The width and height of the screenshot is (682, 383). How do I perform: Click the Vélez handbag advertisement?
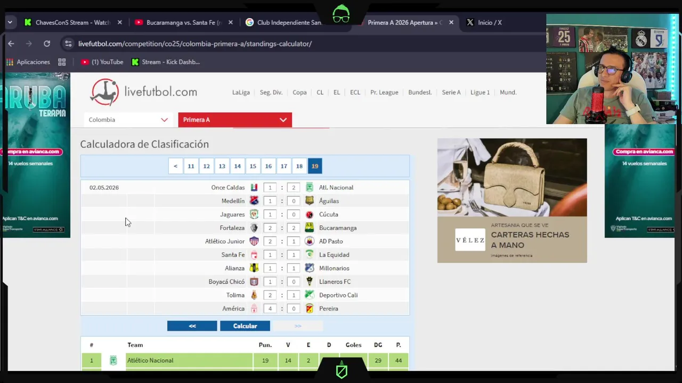click(512, 201)
